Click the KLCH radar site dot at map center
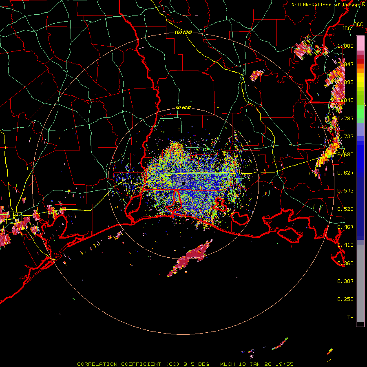This screenshot has height=367, width=367. pos(183,183)
